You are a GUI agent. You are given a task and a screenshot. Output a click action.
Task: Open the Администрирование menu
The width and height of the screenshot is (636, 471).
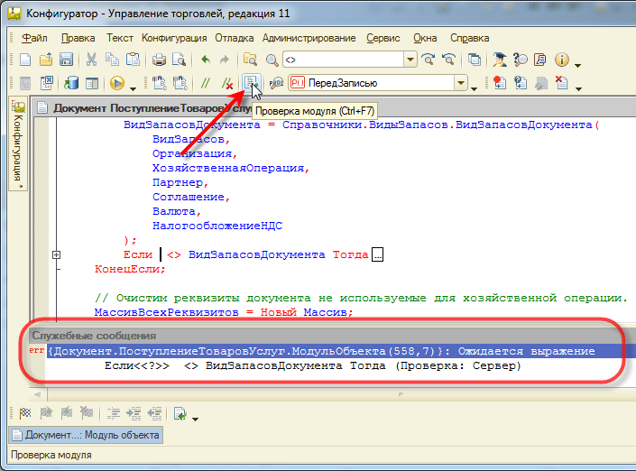click(x=309, y=38)
